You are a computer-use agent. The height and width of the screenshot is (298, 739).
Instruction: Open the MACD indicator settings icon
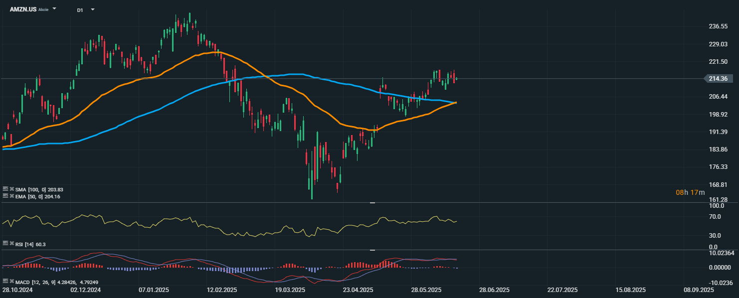pos(5,282)
